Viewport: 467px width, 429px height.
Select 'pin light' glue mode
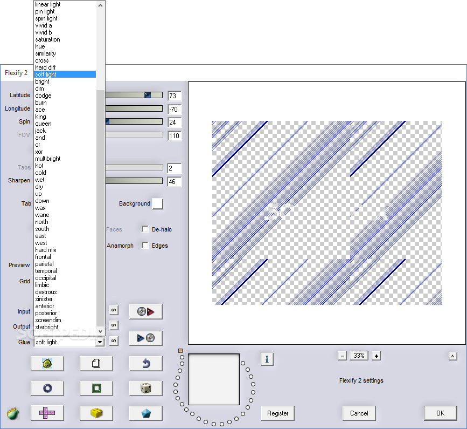pos(65,11)
